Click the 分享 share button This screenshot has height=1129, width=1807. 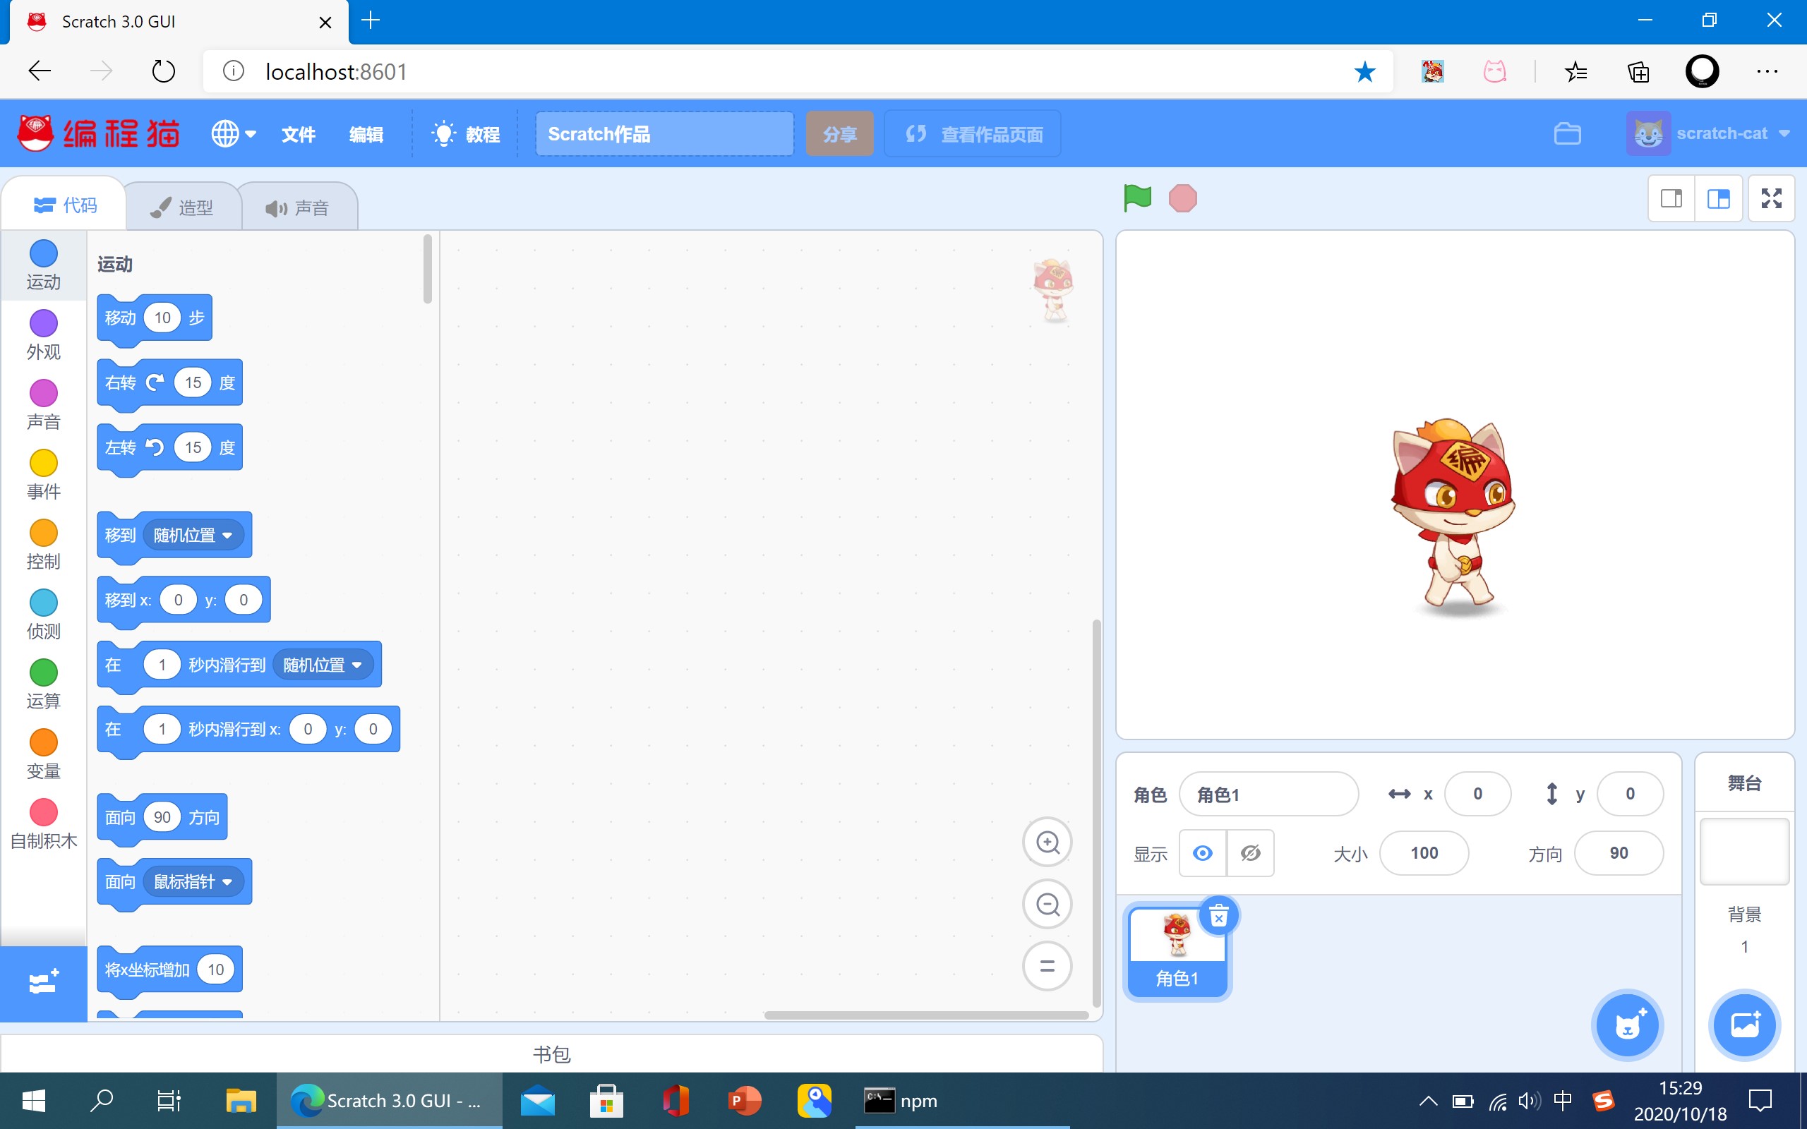tap(839, 133)
